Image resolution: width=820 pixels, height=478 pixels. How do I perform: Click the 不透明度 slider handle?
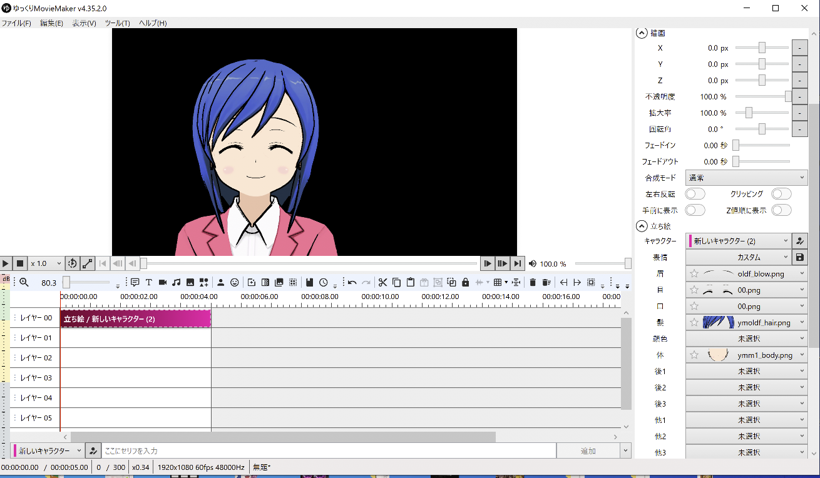click(x=788, y=96)
